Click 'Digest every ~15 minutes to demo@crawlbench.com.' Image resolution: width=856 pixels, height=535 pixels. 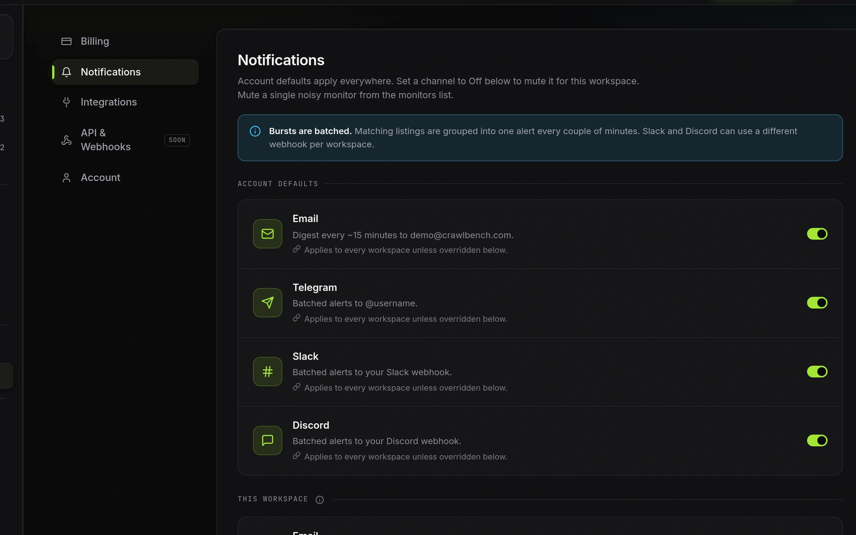403,235
